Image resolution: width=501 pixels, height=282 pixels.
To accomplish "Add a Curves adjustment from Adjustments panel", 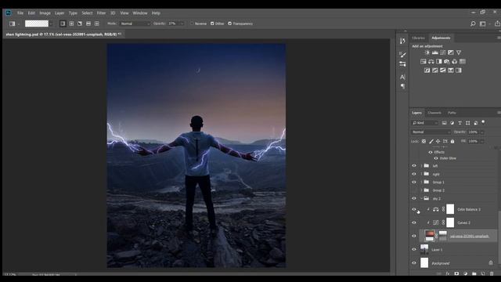I will (443, 52).
